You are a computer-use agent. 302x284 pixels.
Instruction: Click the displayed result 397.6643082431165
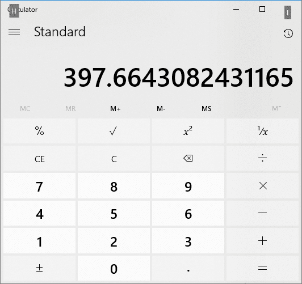(178, 78)
